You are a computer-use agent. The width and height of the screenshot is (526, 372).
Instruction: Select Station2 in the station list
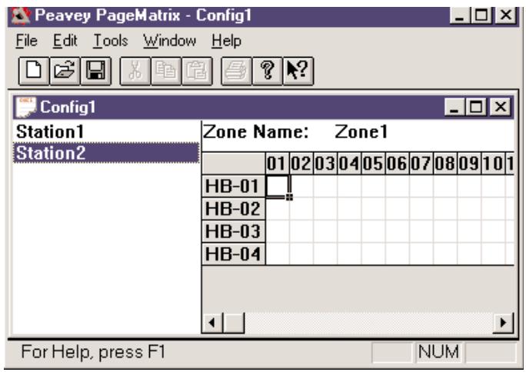107,153
